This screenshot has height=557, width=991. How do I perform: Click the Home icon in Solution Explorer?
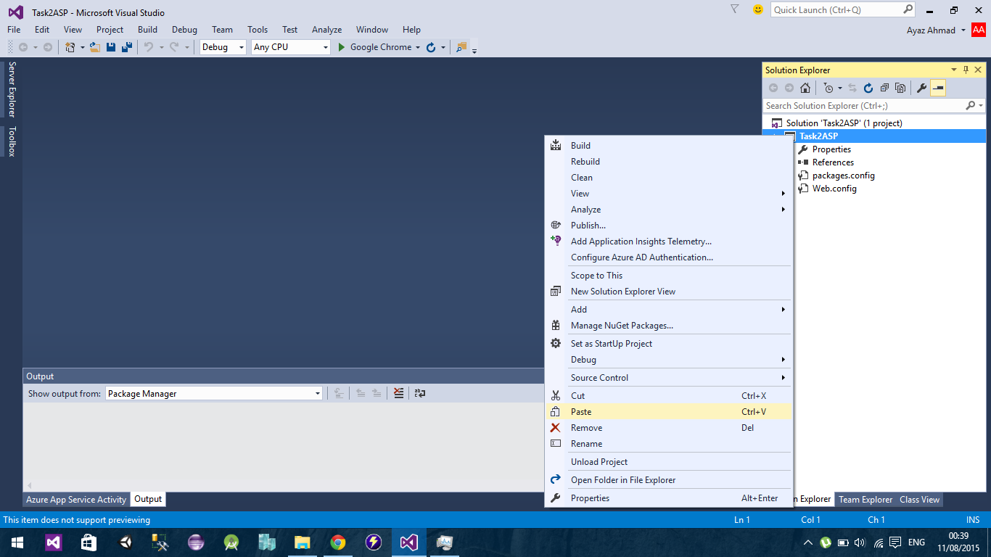tap(805, 88)
